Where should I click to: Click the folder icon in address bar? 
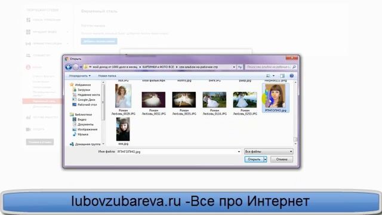click(86, 67)
